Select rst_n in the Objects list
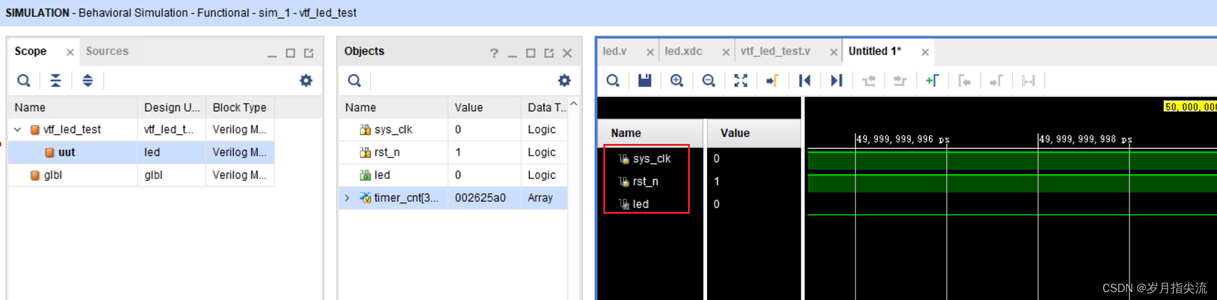Screen dimensions: 1217x300 [453, 152]
